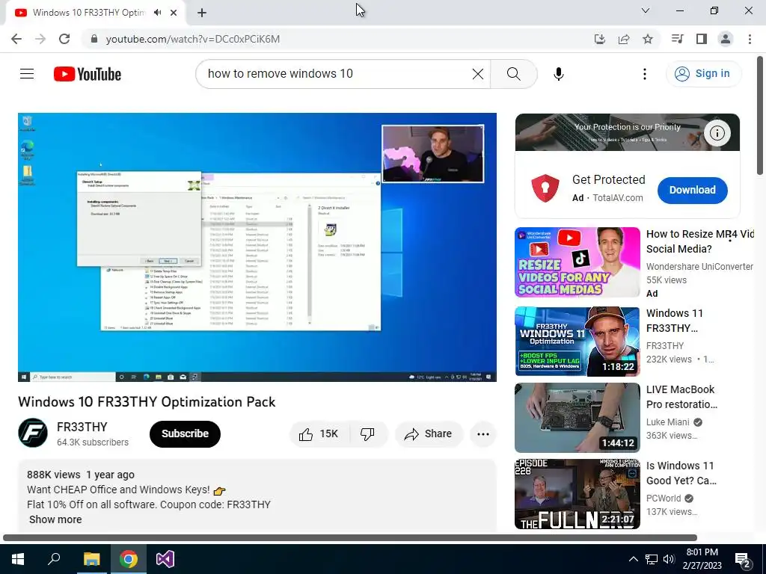Click the padlock site info icon
Viewport: 766px width, 574px height.
(x=94, y=39)
